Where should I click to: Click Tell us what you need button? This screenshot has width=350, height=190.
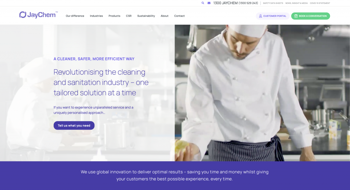point(74,126)
